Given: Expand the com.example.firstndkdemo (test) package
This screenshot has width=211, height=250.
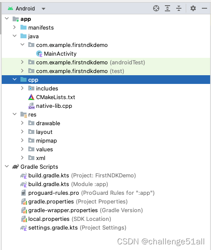Looking at the screenshot, I should click(x=22, y=70).
